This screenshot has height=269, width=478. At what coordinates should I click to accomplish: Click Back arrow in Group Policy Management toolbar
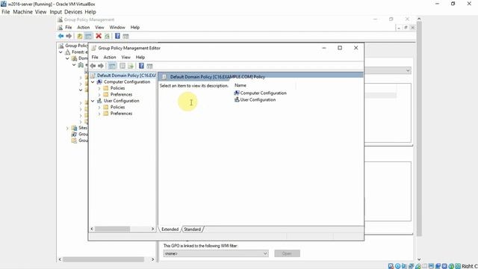(60, 36)
